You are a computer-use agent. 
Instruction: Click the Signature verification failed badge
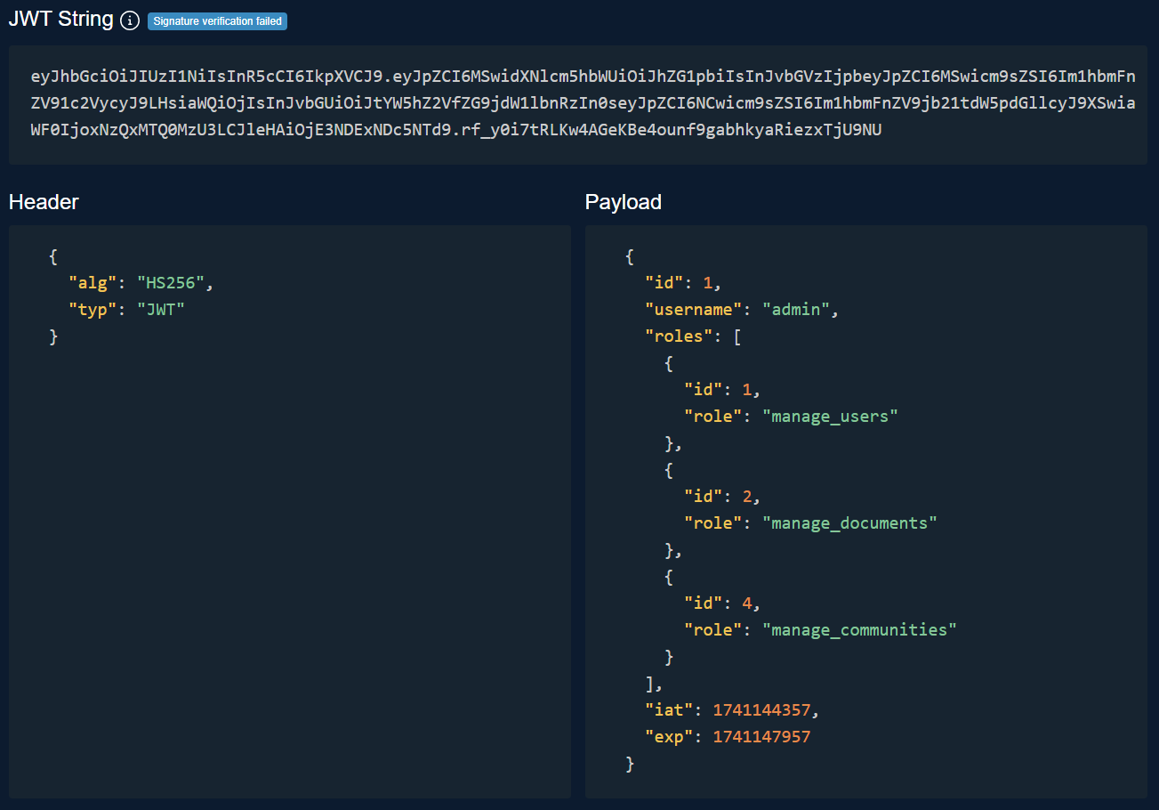coord(217,21)
